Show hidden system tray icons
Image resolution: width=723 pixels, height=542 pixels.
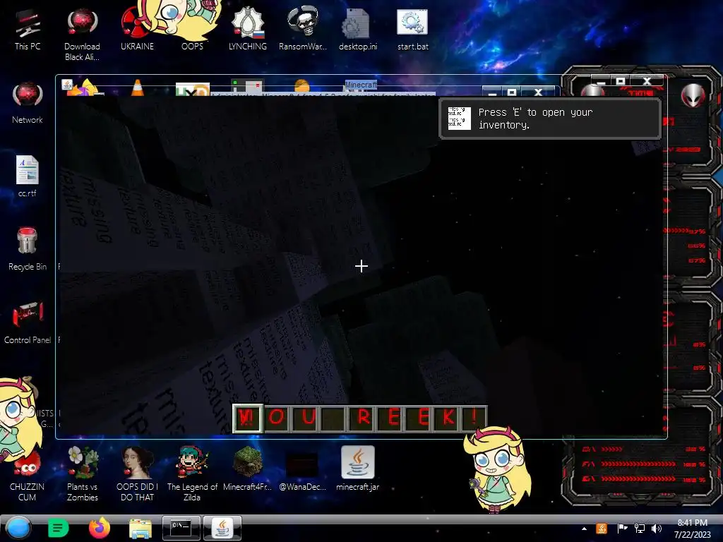tap(584, 529)
